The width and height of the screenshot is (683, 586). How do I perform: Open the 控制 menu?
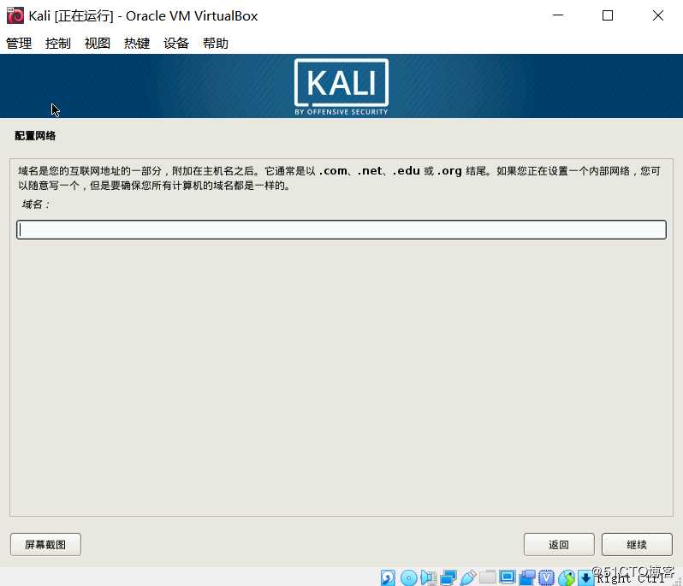[58, 43]
